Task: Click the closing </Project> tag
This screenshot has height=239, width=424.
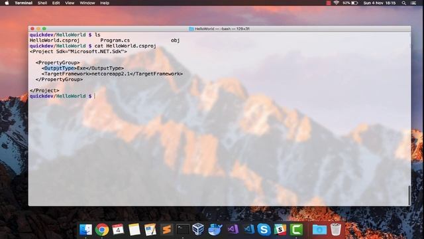Action: click(44, 90)
